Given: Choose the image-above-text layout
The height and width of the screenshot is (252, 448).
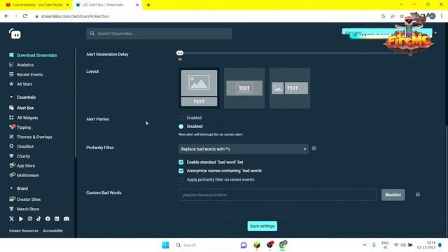Looking at the screenshot, I should click(x=199, y=88).
